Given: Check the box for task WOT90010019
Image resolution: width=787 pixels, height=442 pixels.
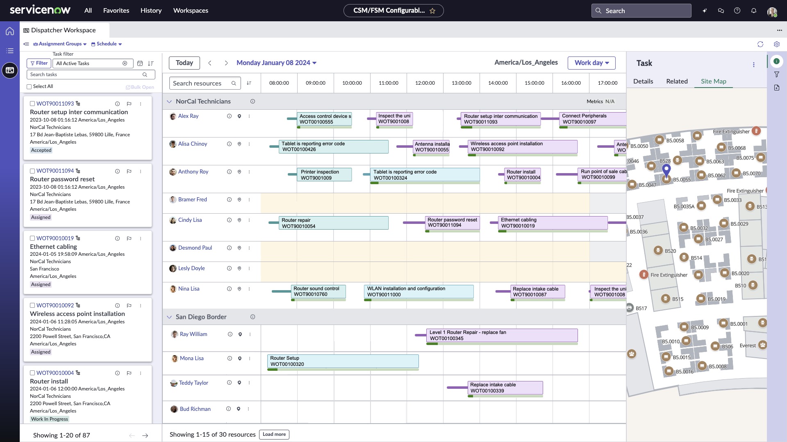Looking at the screenshot, I should tap(32, 238).
